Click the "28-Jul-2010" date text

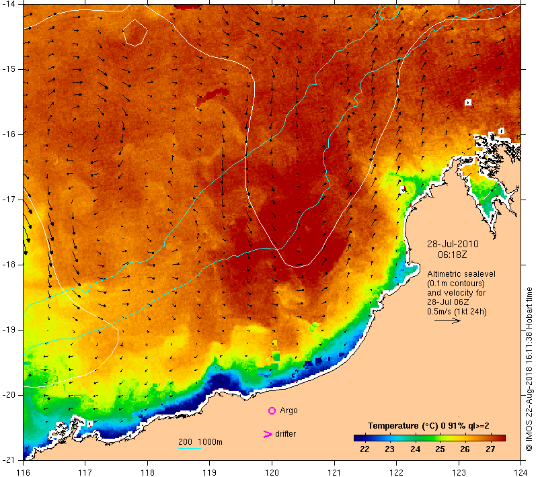tap(453, 244)
